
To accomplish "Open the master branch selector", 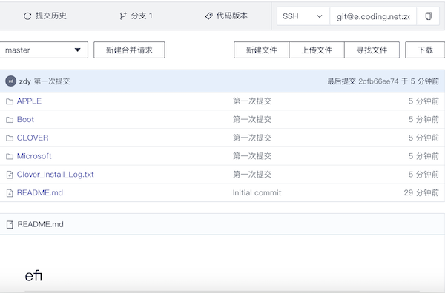I will (x=43, y=50).
